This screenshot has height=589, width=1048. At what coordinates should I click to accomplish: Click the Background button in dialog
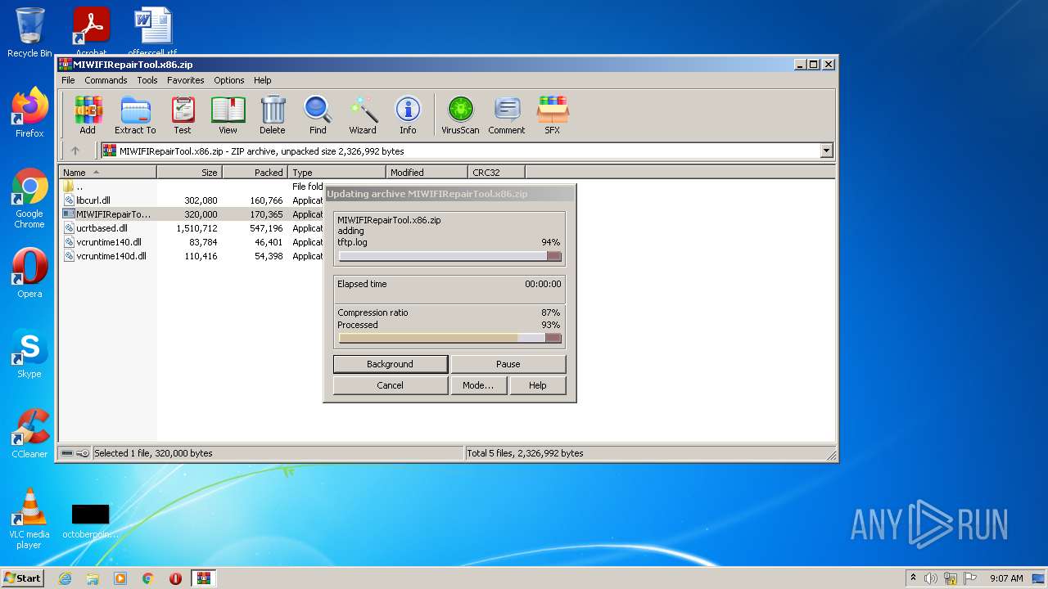pyautogui.click(x=391, y=364)
